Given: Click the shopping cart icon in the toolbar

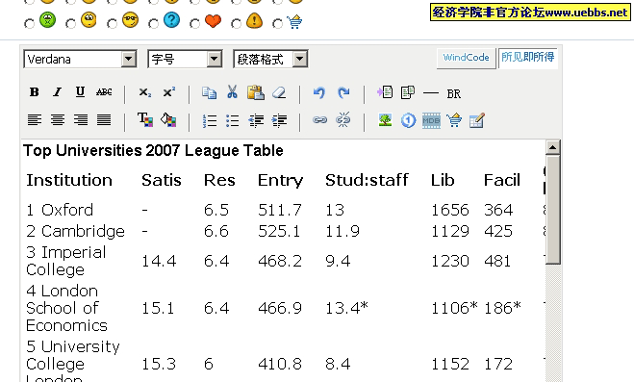Looking at the screenshot, I should 454,120.
